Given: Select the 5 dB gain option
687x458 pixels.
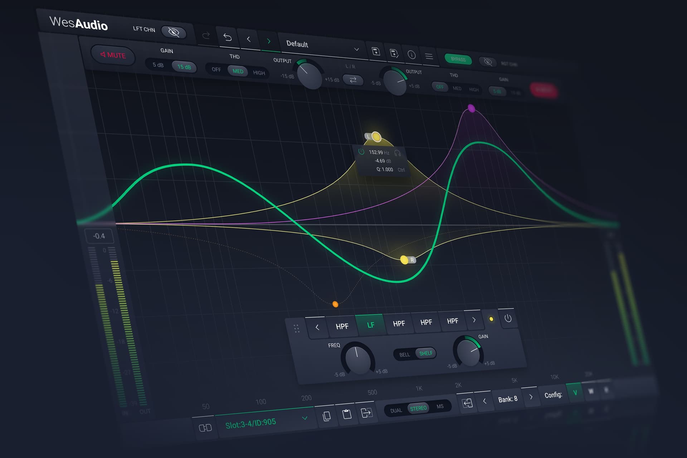Looking at the screenshot, I should click(158, 65).
